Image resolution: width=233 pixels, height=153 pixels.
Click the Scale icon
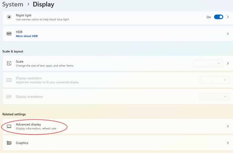pos(9,63)
